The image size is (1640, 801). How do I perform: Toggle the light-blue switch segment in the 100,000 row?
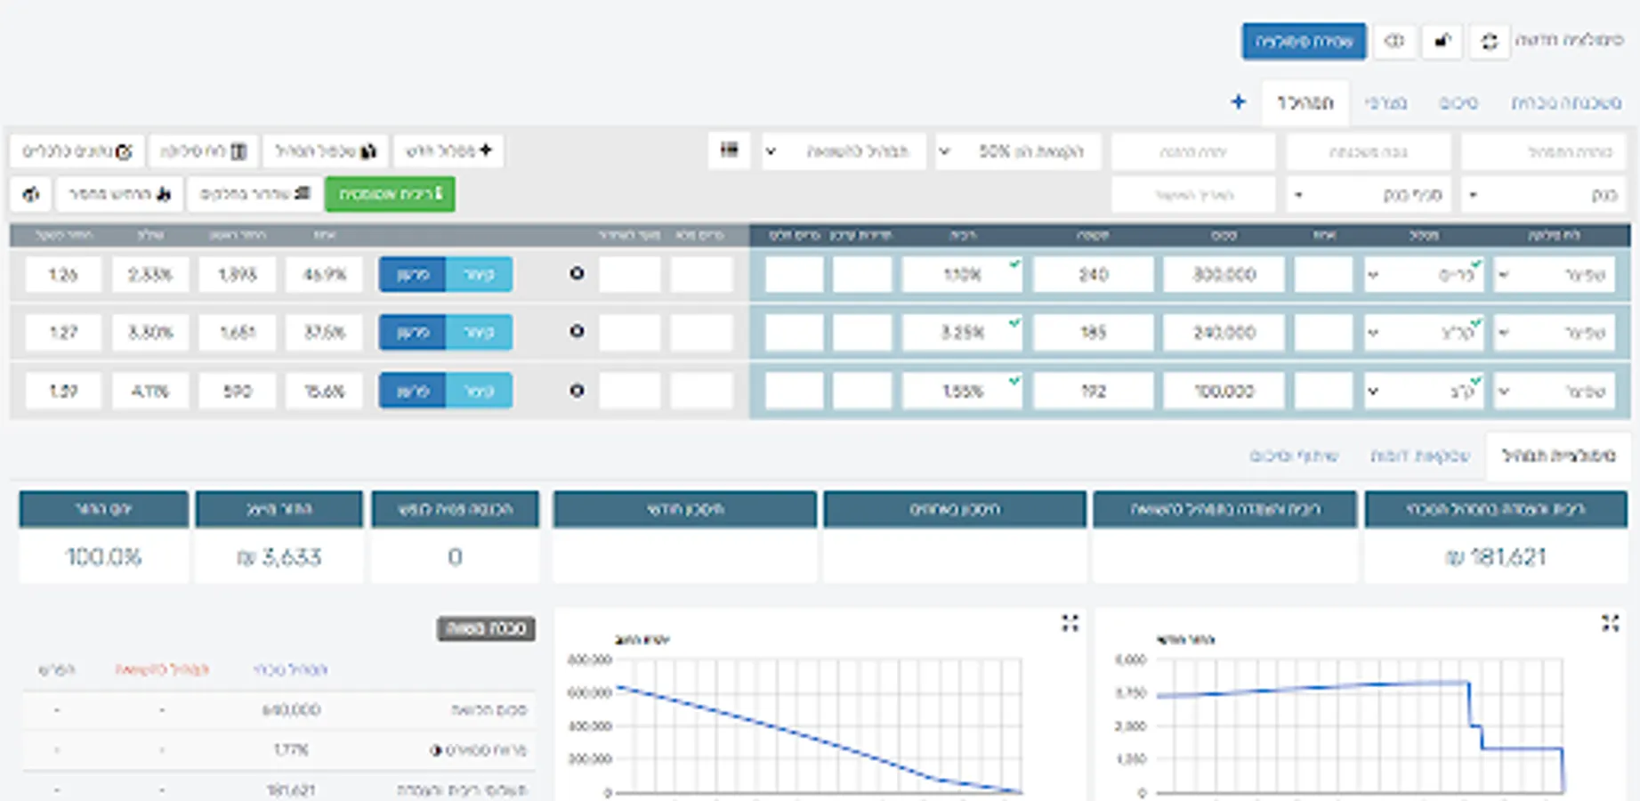coord(479,391)
